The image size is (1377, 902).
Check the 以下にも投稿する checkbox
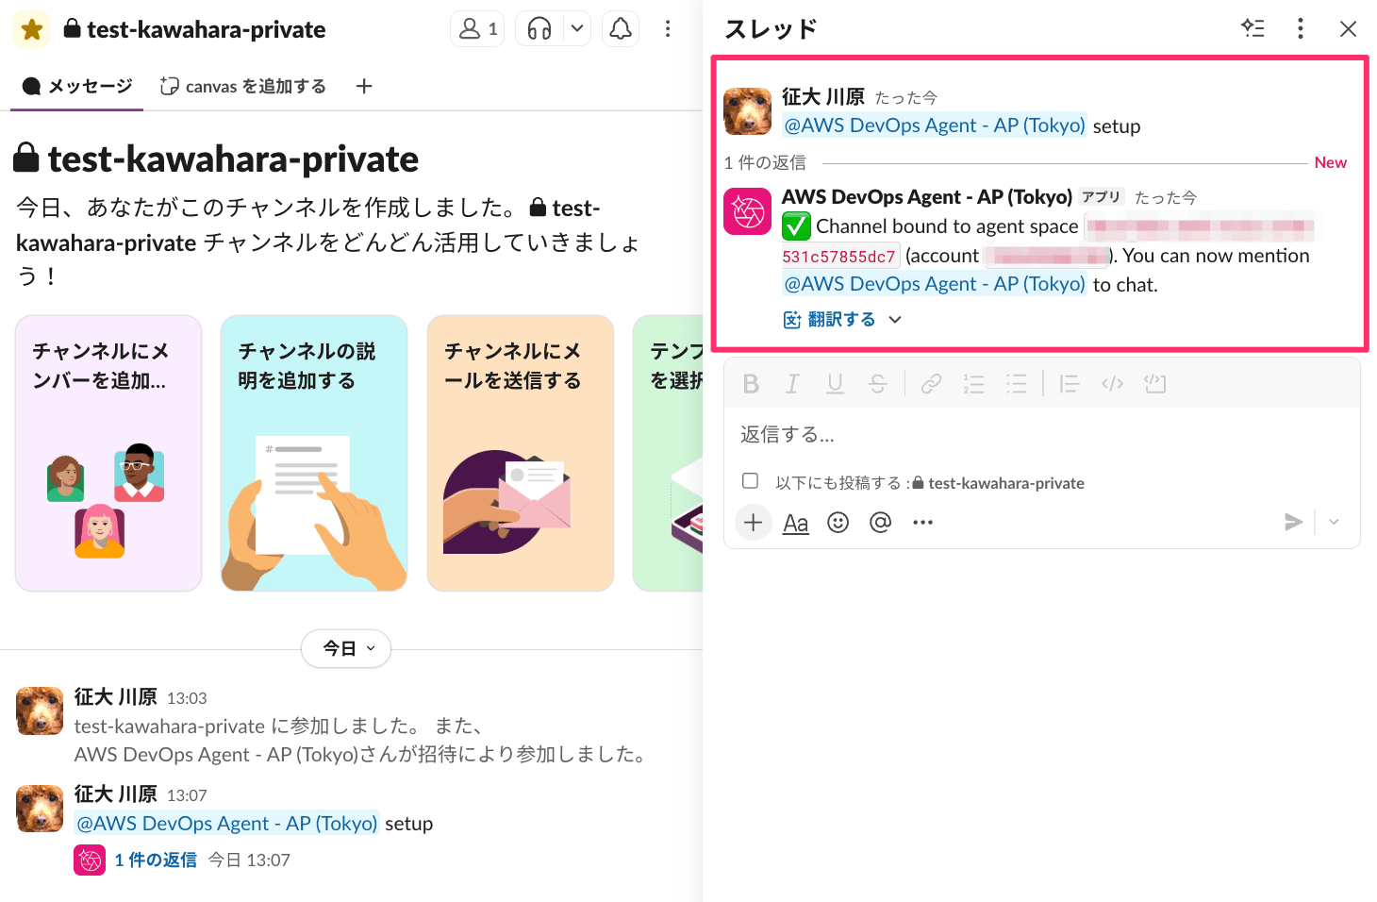(x=750, y=481)
